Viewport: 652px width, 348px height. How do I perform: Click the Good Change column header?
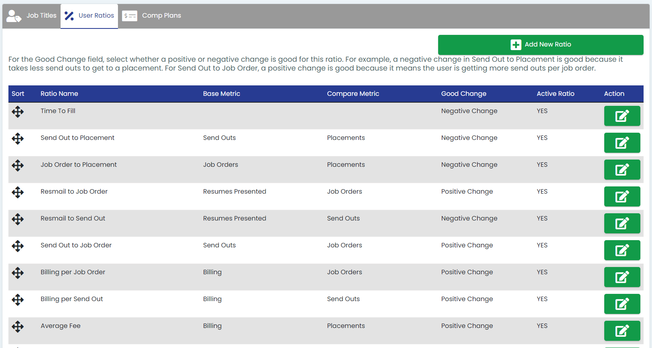[464, 94]
